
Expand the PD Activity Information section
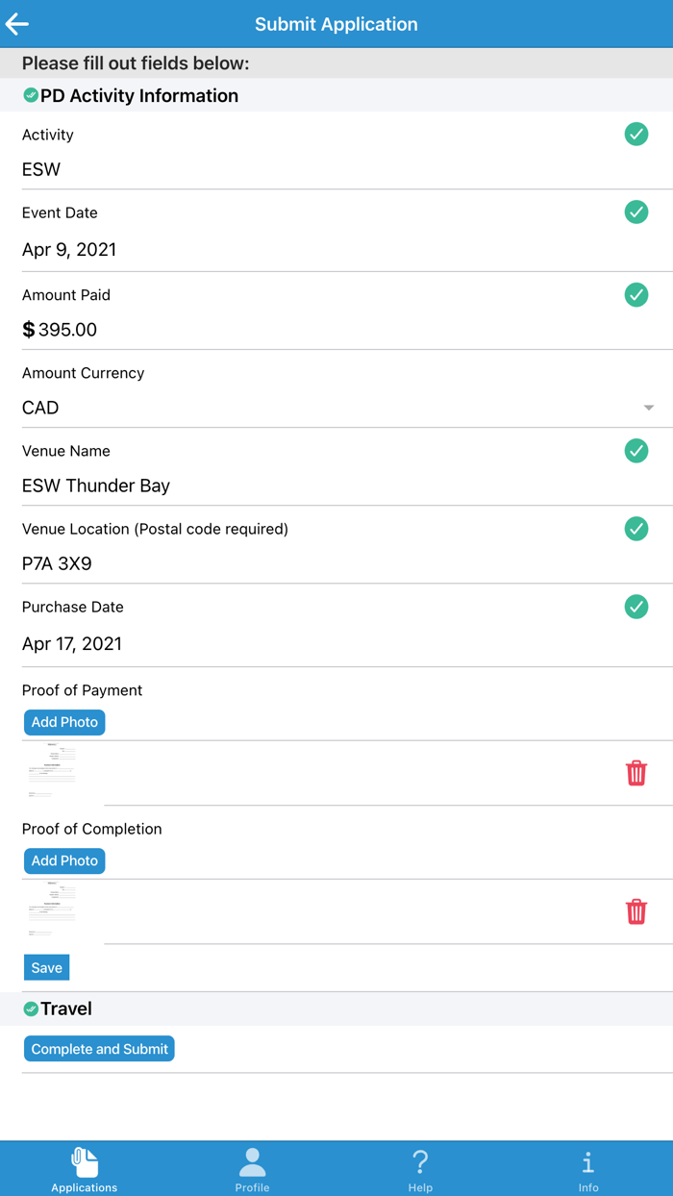point(139,95)
